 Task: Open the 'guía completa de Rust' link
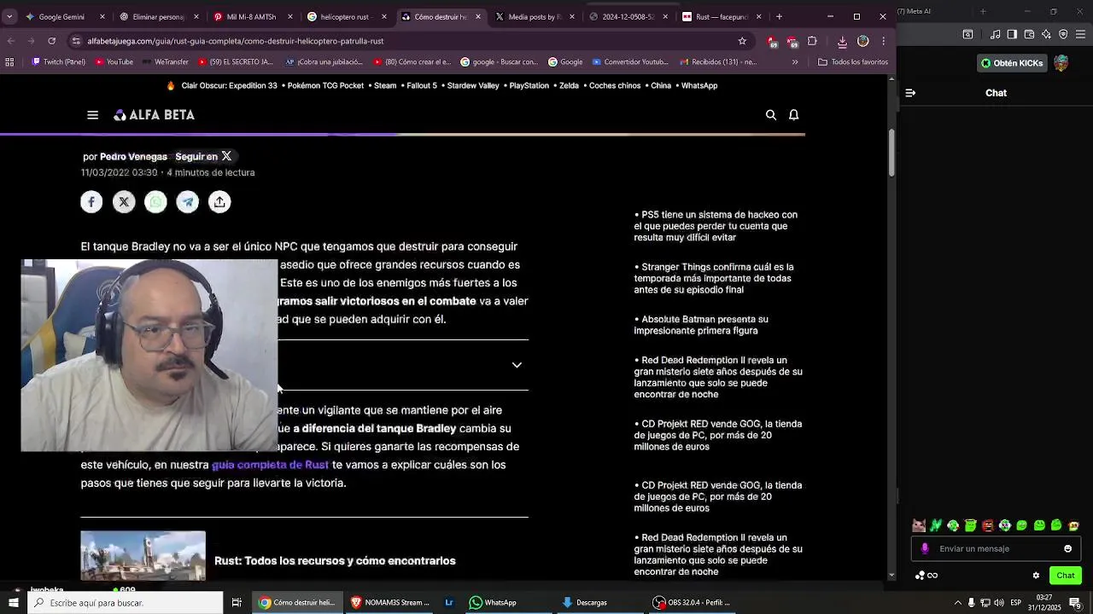click(x=270, y=465)
